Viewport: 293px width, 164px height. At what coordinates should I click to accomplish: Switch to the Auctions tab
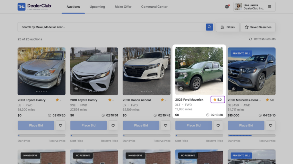click(x=73, y=7)
